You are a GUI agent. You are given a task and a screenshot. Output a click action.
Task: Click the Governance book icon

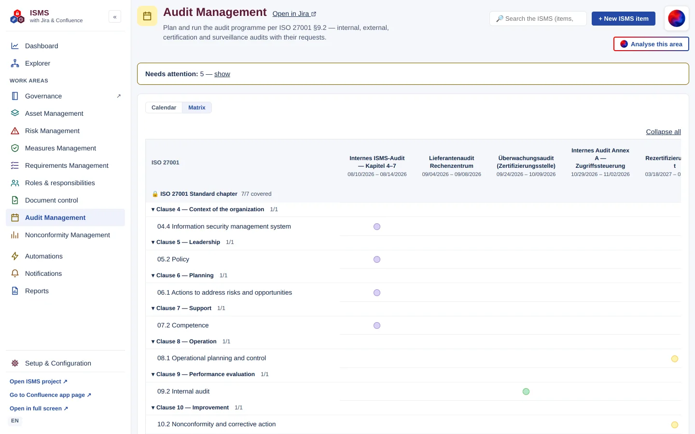click(15, 96)
